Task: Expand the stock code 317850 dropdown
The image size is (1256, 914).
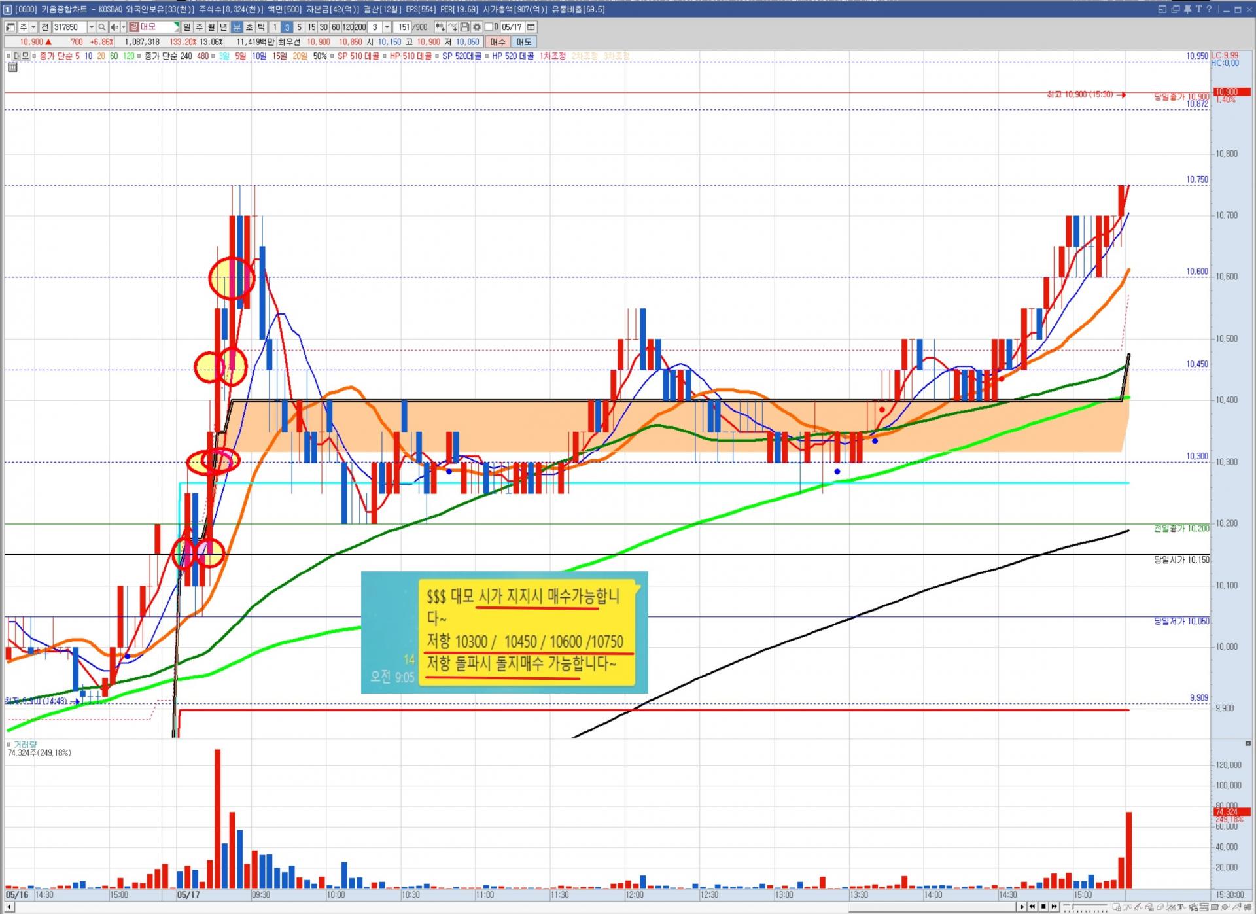Action: (x=92, y=27)
